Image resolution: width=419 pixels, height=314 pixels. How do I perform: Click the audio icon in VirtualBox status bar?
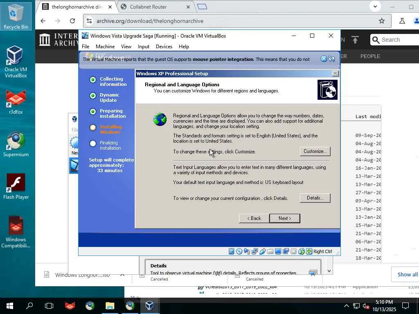pyautogui.click(x=247, y=251)
